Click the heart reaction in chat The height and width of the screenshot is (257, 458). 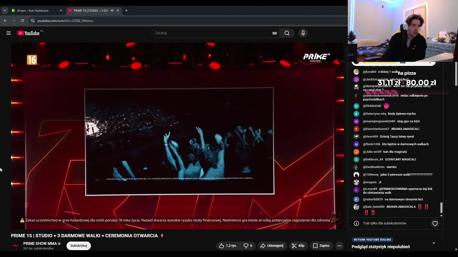pos(435,223)
